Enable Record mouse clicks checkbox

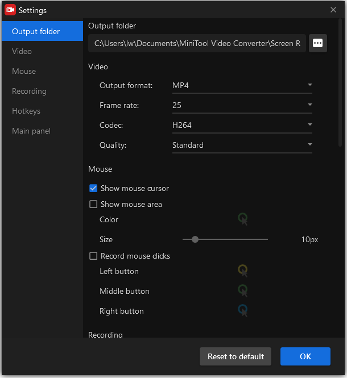[93, 256]
